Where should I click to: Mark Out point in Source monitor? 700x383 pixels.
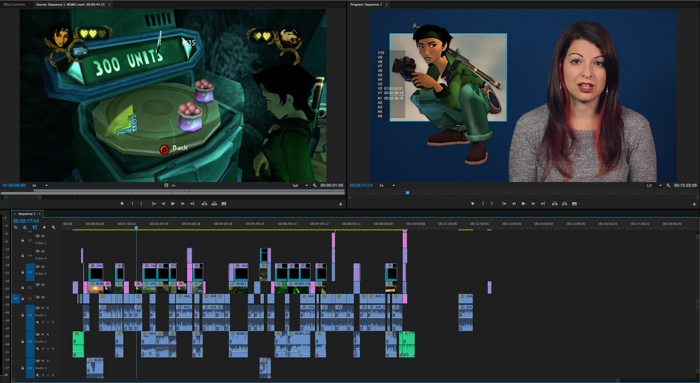(x=141, y=204)
